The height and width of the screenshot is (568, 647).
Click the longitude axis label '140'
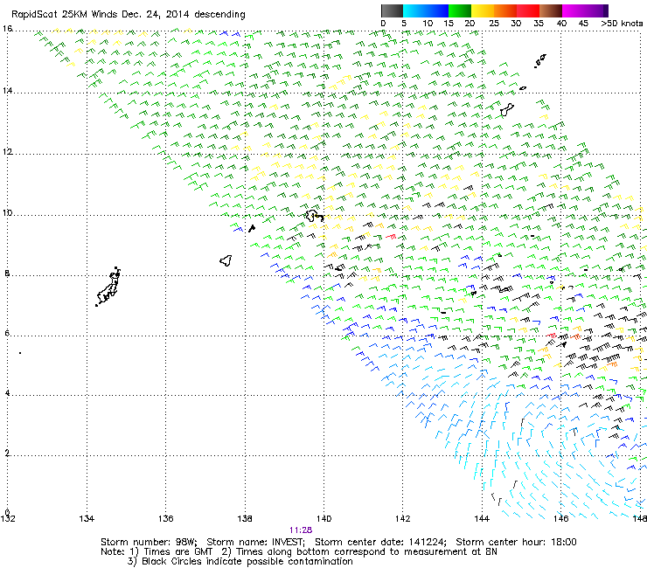click(x=323, y=518)
